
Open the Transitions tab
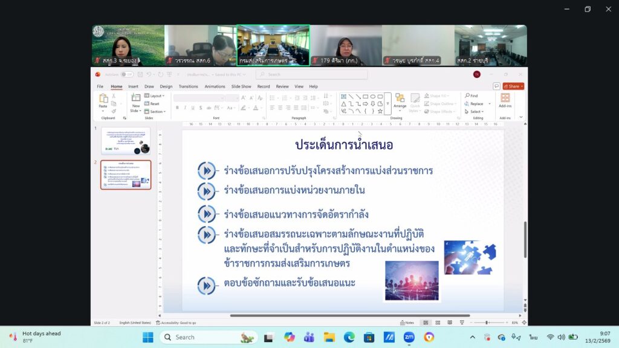point(188,86)
